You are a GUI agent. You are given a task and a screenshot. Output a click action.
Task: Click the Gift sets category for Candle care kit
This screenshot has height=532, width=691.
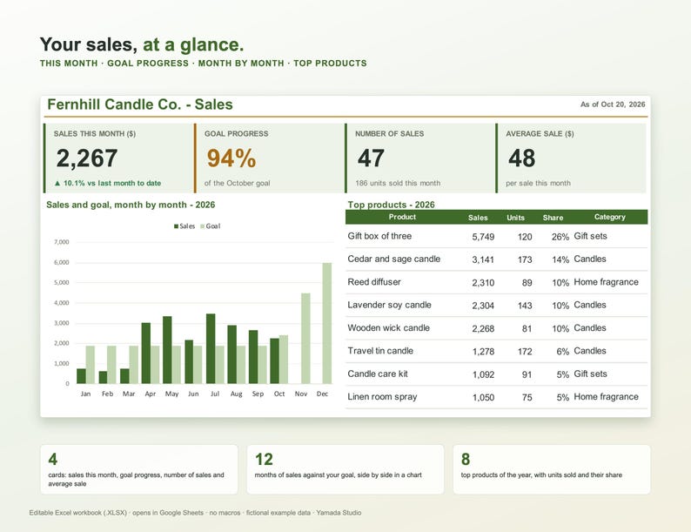click(x=590, y=374)
